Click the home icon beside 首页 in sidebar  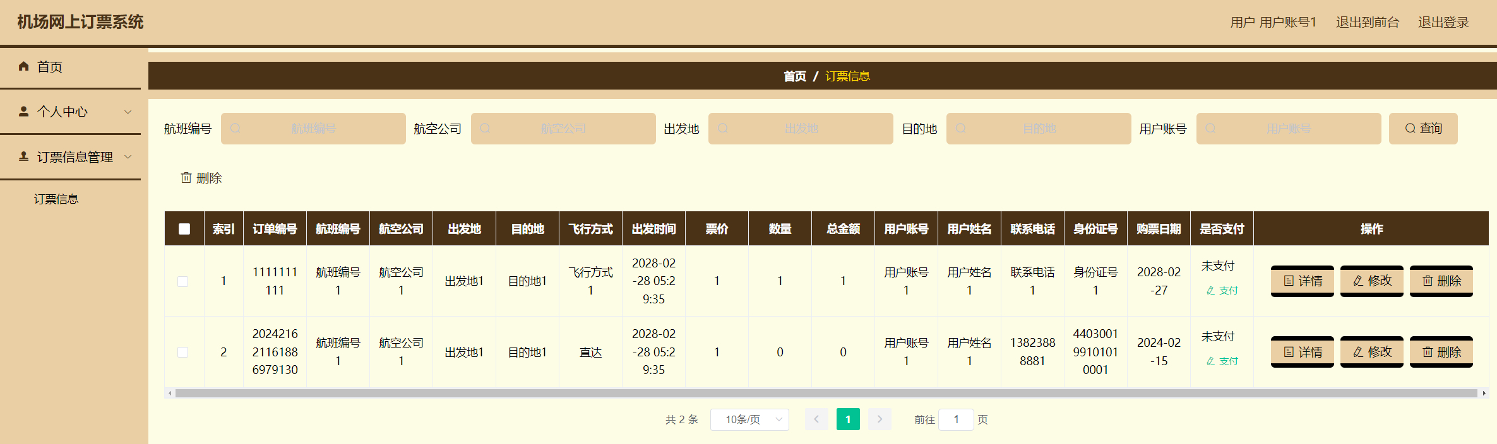pyautogui.click(x=24, y=66)
